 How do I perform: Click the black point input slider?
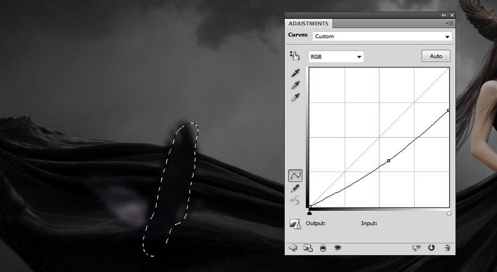309,213
